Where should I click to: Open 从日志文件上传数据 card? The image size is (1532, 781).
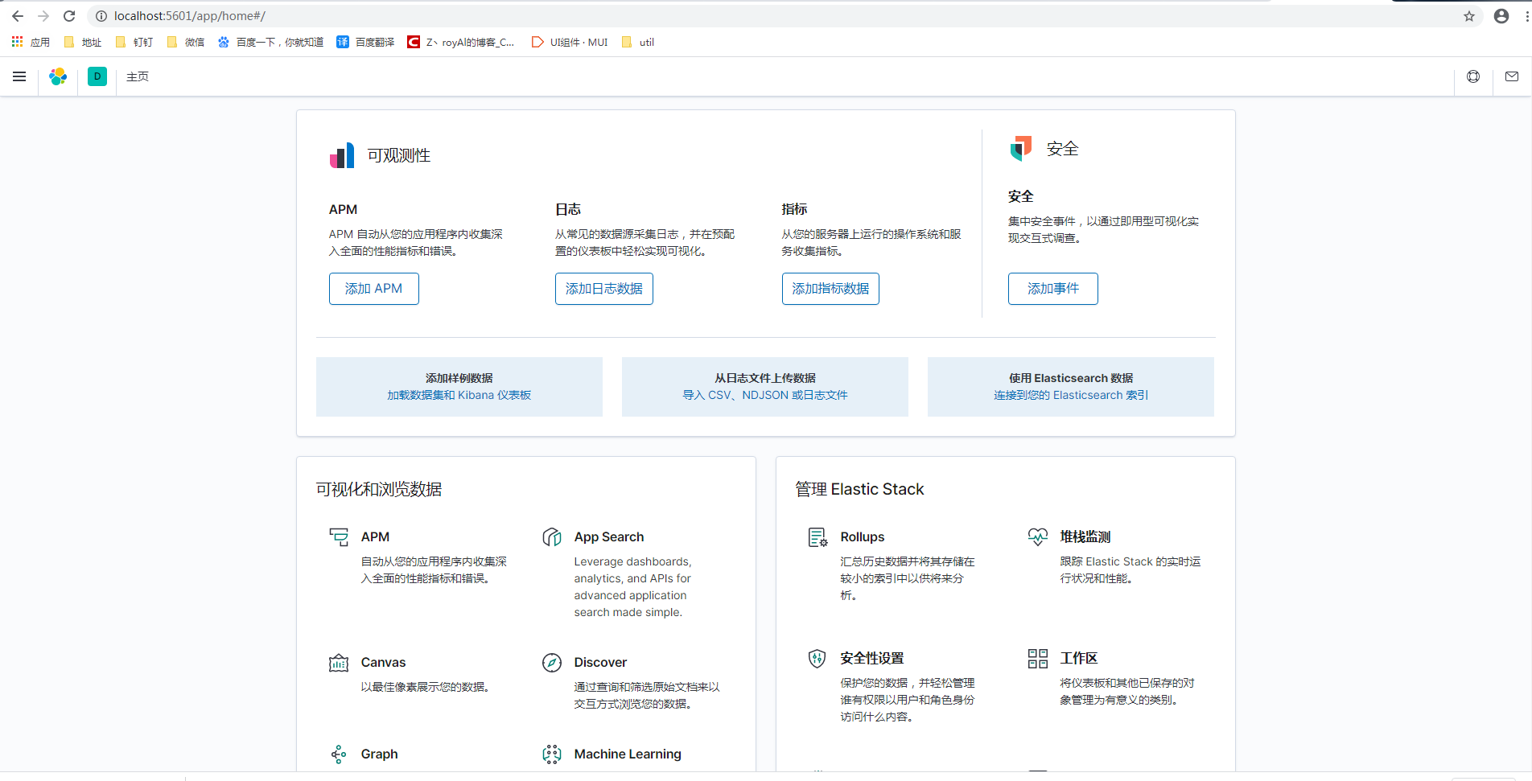(x=765, y=387)
